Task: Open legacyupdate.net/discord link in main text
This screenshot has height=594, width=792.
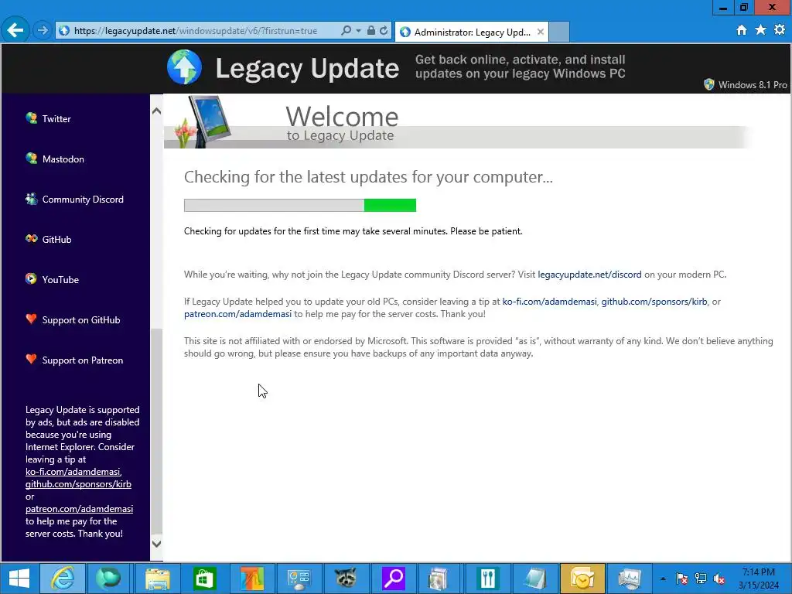Action: click(589, 275)
